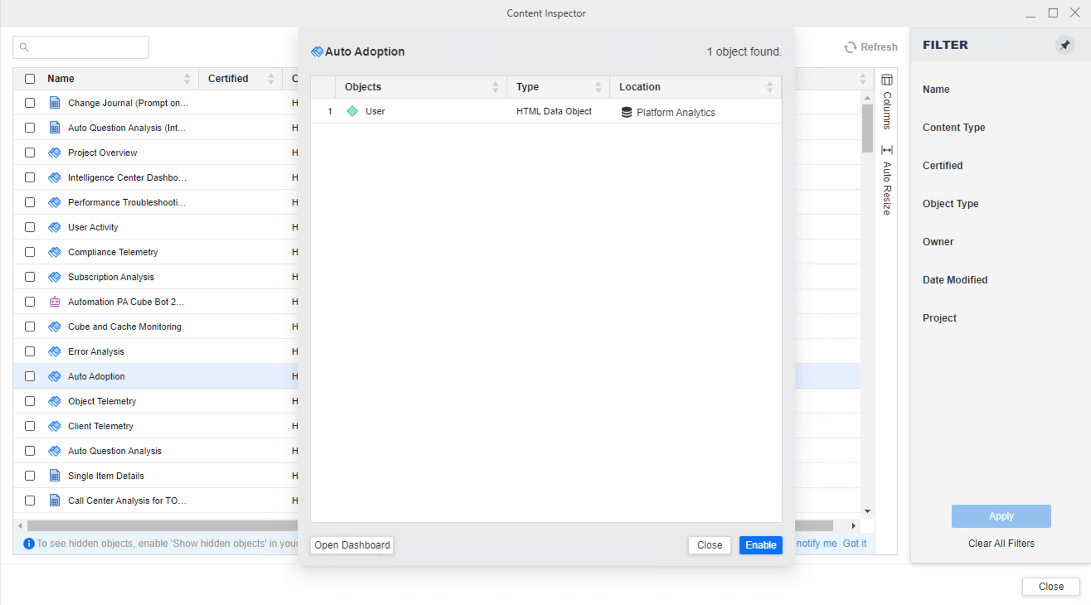Click the Open Dashboard button
Image resolution: width=1091 pixels, height=605 pixels.
tap(352, 545)
